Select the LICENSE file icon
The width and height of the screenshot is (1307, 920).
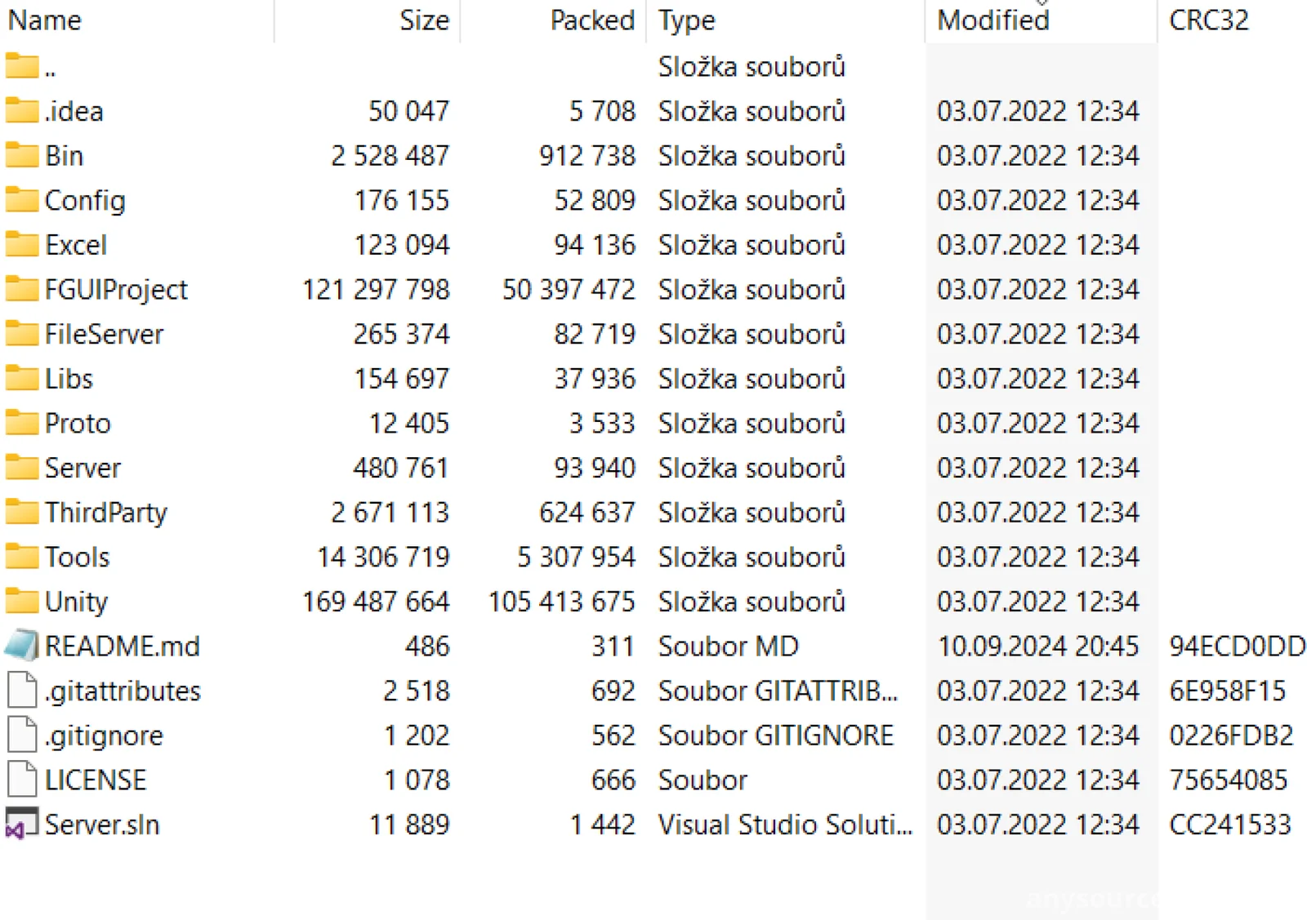coord(22,780)
